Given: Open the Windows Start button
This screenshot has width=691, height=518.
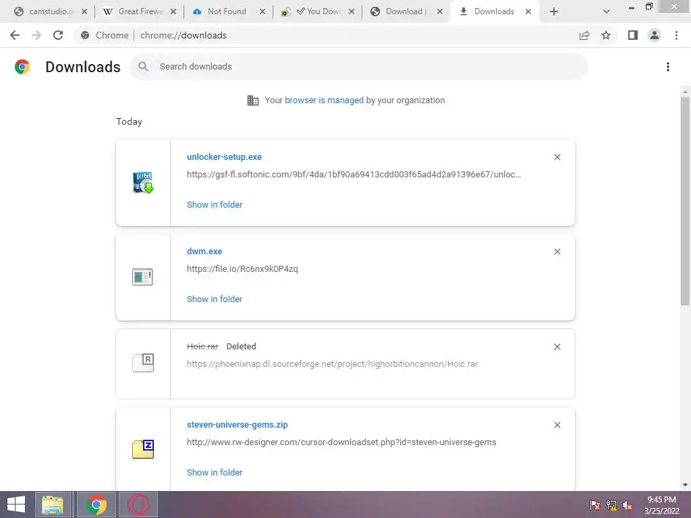Looking at the screenshot, I should [16, 505].
